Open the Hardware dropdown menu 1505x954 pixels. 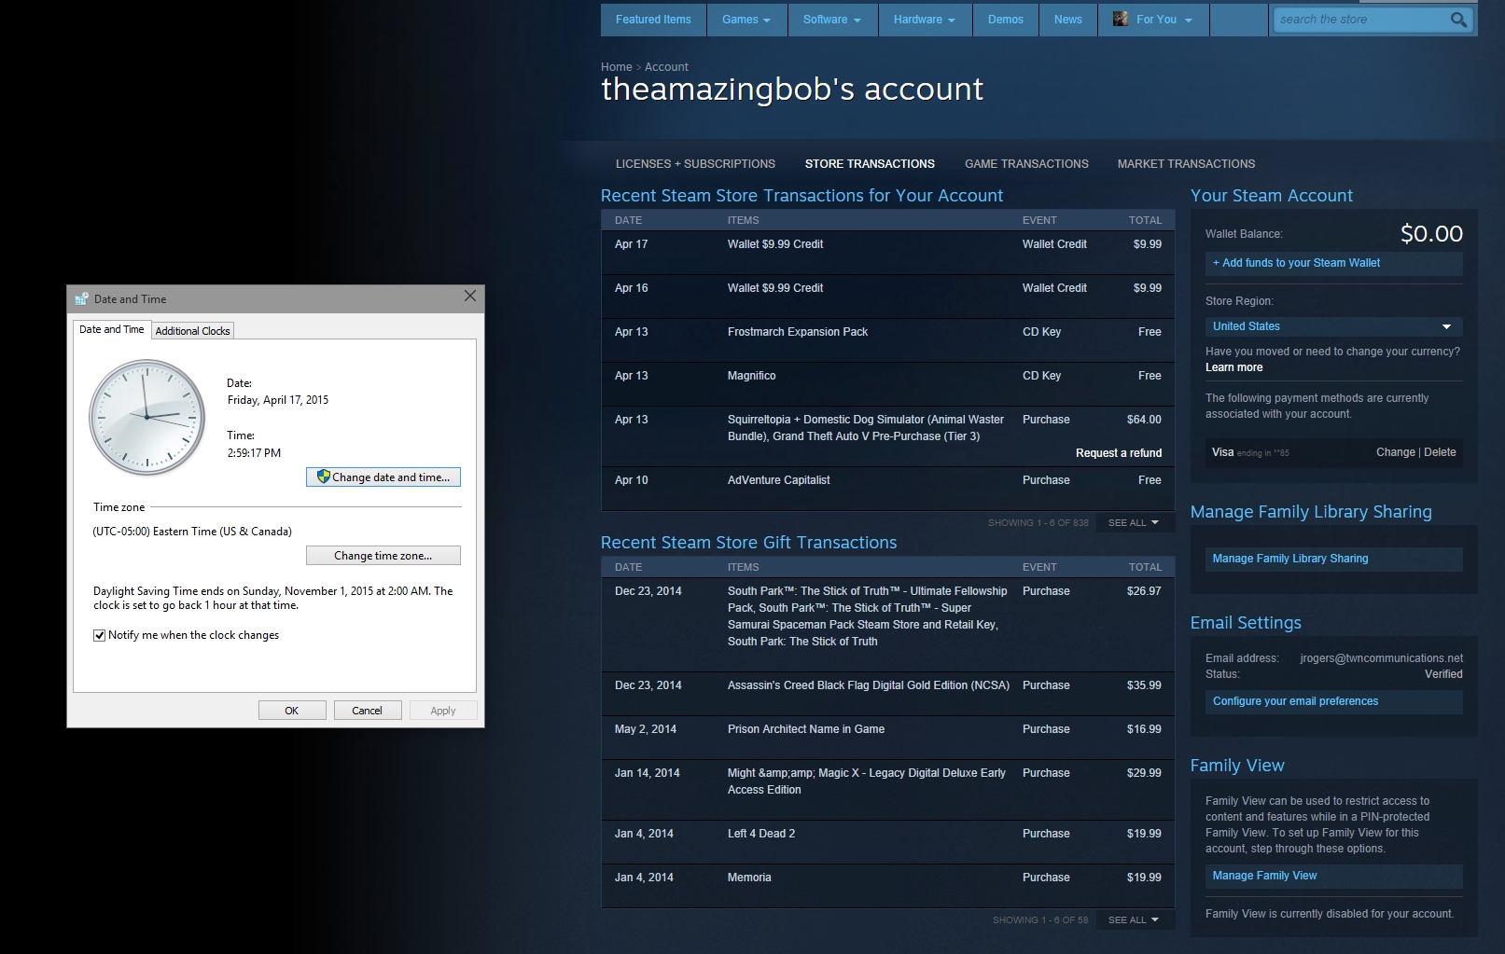pyautogui.click(x=925, y=20)
